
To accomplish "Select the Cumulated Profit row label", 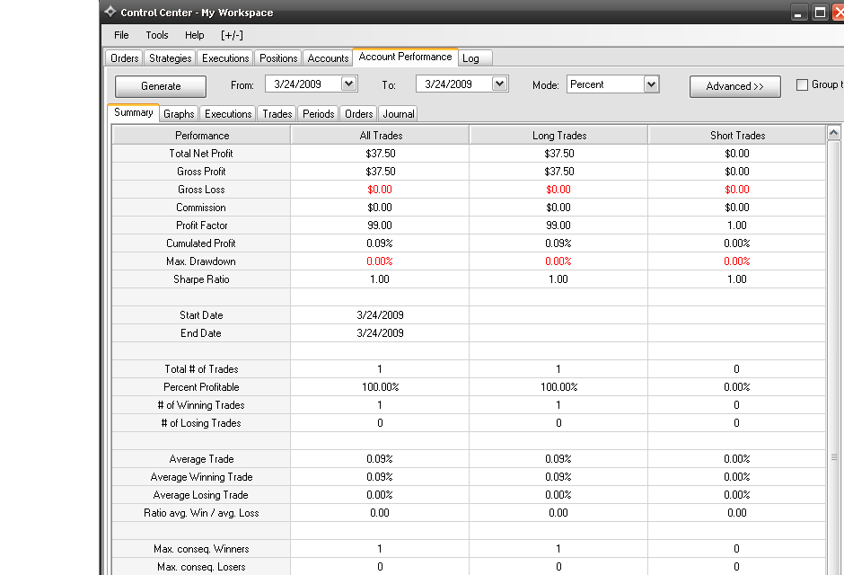I will tap(201, 243).
